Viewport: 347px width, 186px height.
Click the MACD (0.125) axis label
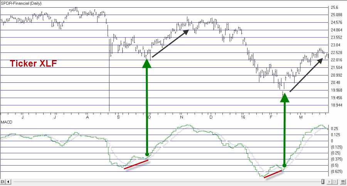coord(336,147)
